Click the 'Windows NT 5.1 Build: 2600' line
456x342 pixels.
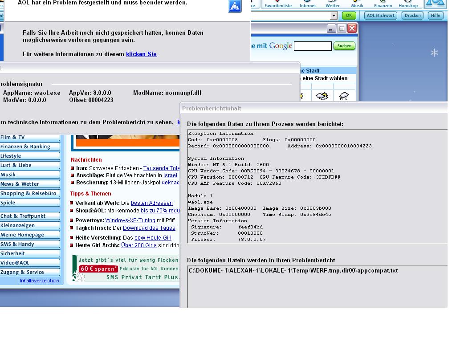tap(228, 165)
